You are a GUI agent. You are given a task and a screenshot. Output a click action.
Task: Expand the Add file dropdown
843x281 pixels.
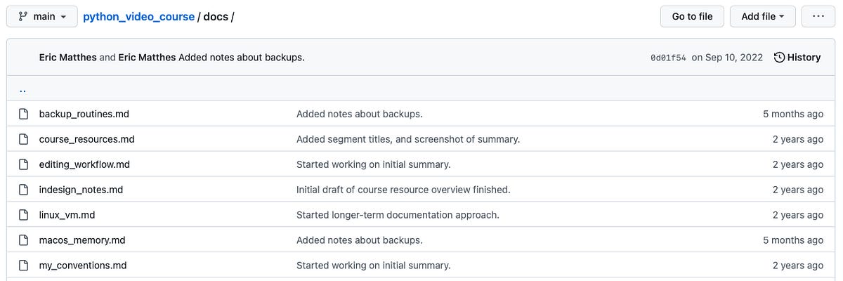[762, 16]
